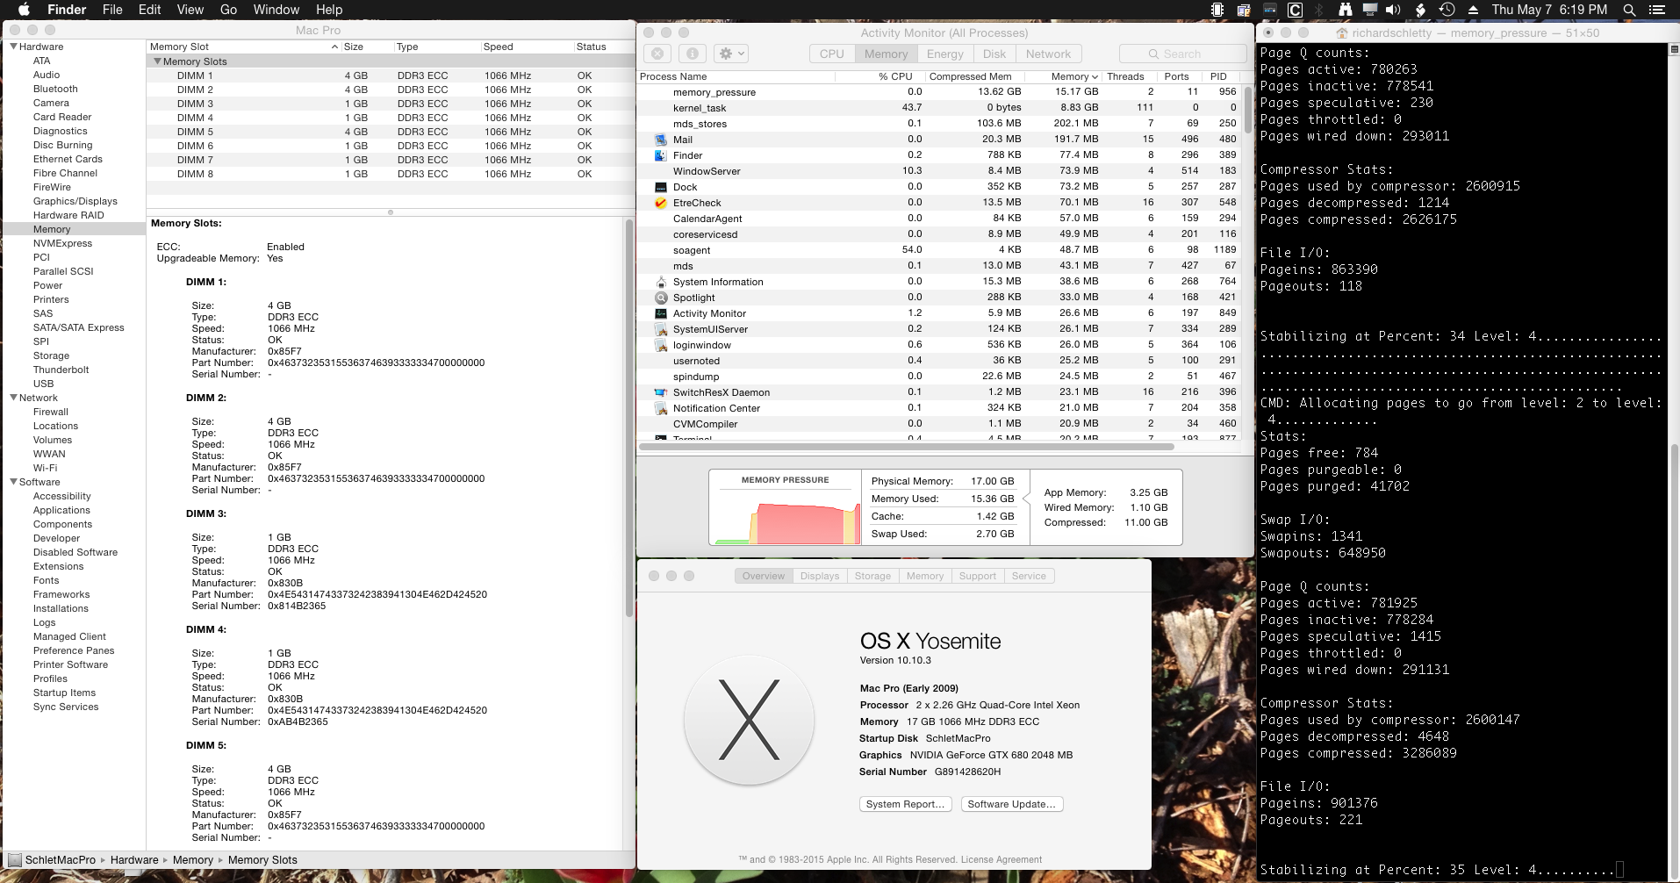Open the volume control in menu bar
Viewport: 1680px width, 883px height.
click(1393, 10)
